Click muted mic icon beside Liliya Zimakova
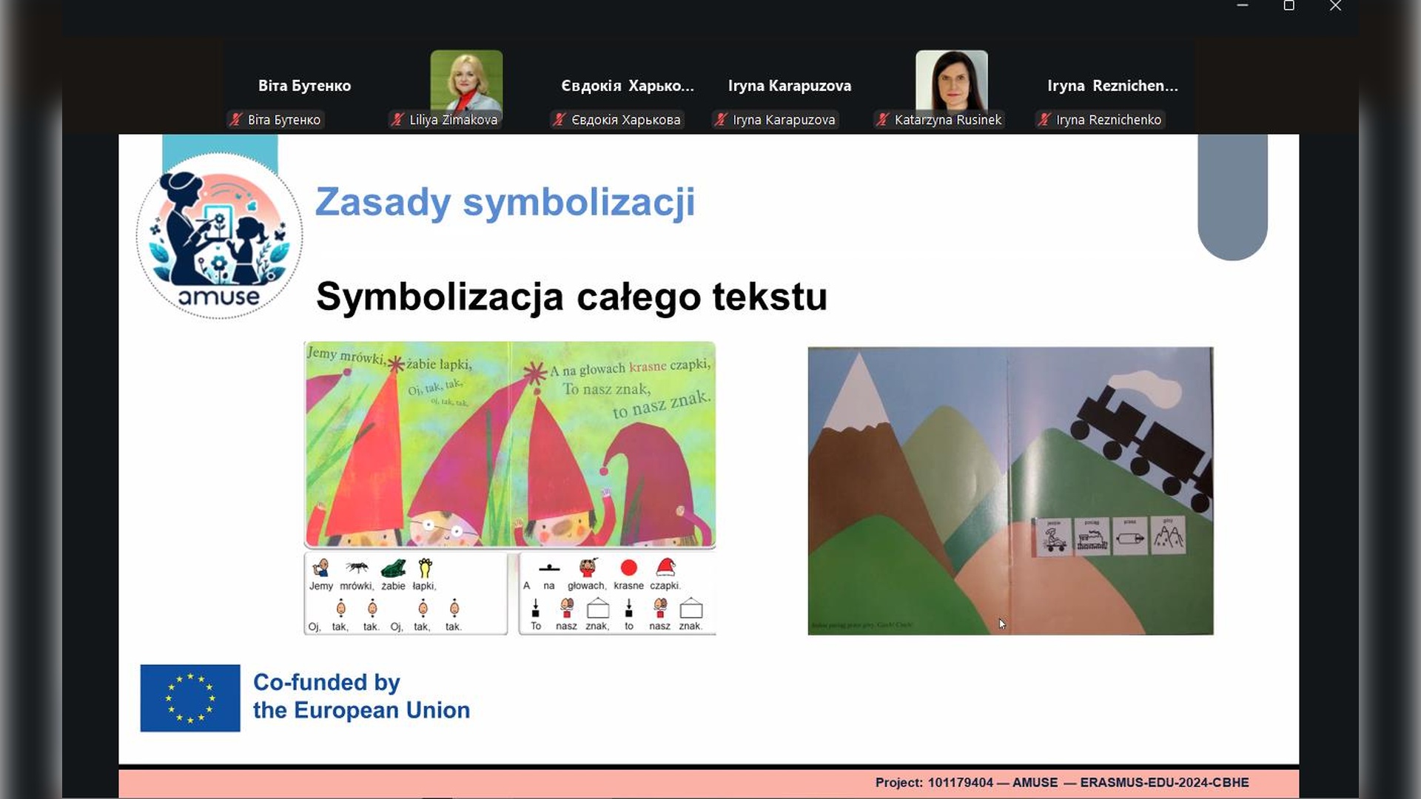The image size is (1421, 799). click(398, 120)
